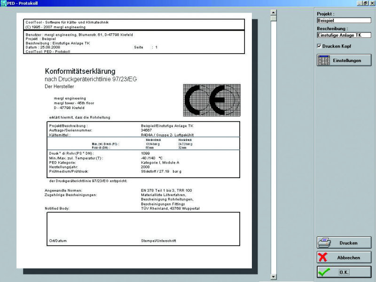Screen dimensions: 376x282
Task: Click the text 'nach Druckgeräterichtlinie 97/23/EG'
Action: click(x=91, y=79)
